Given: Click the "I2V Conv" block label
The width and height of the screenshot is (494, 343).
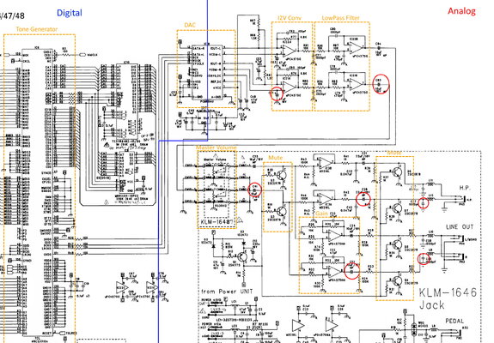Looking at the screenshot, I should [x=290, y=18].
